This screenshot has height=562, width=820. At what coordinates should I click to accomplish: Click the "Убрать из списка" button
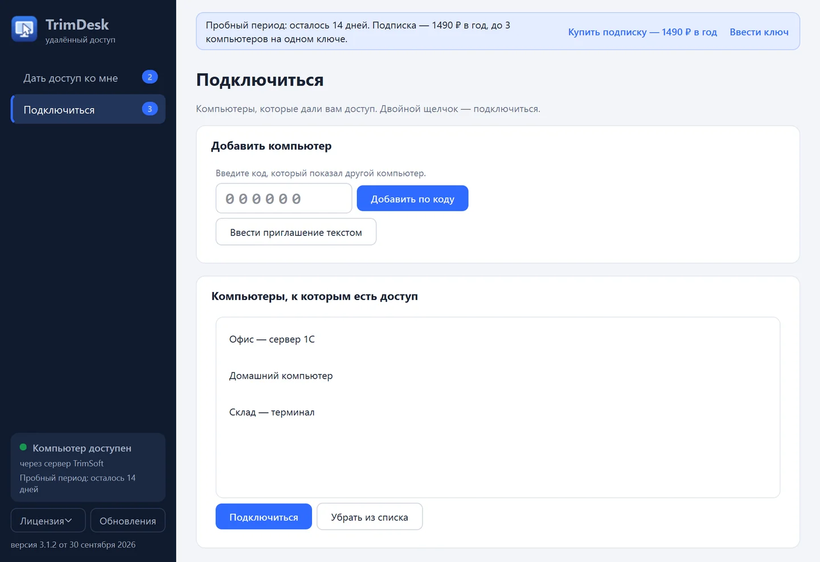point(370,516)
